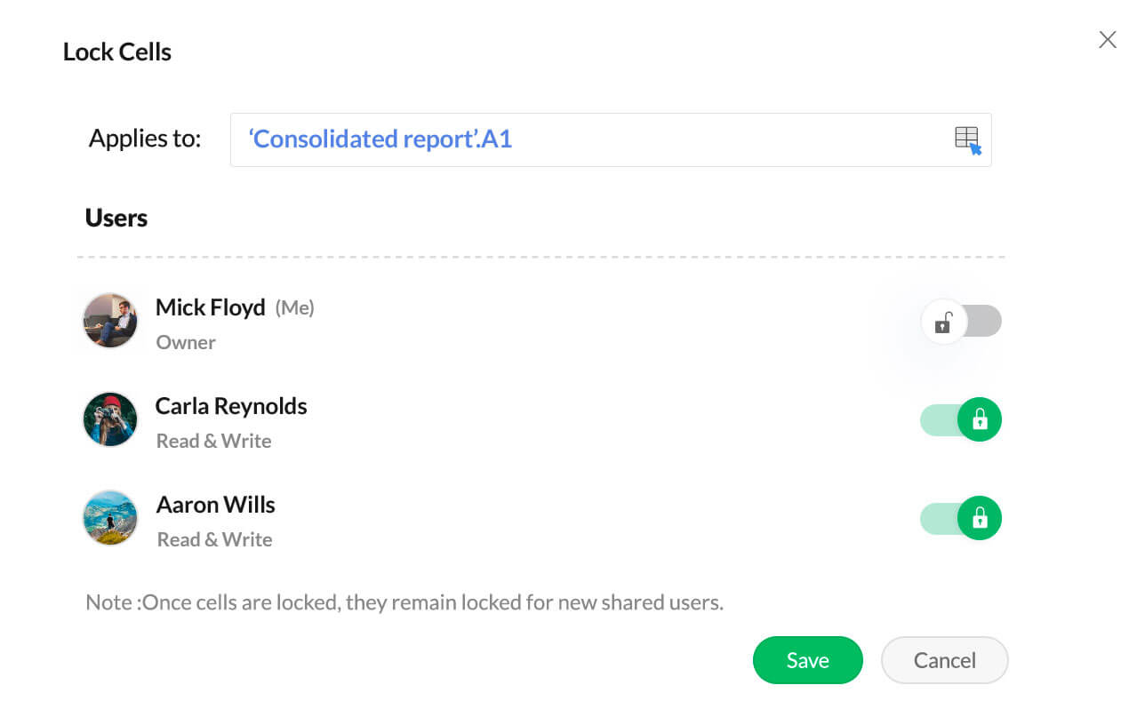Unlock cells for Aaron Wills
The width and height of the screenshot is (1145, 725).
960,518
